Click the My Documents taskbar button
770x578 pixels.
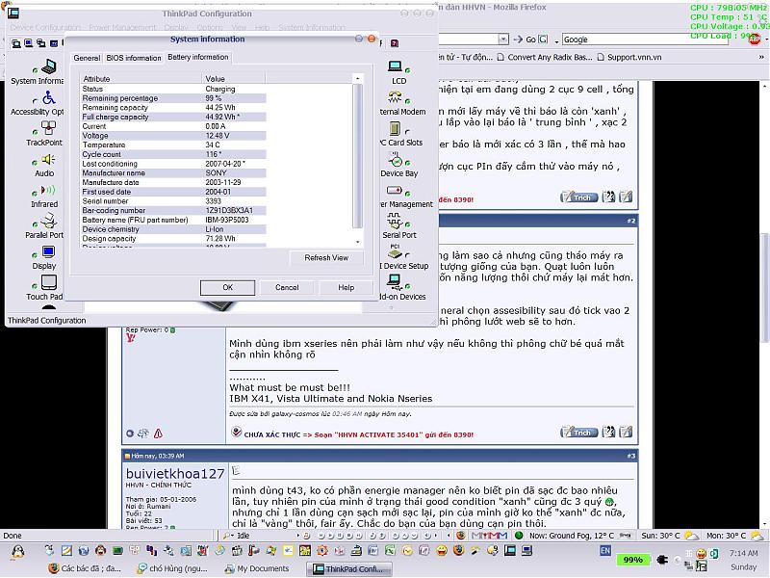pos(261,568)
